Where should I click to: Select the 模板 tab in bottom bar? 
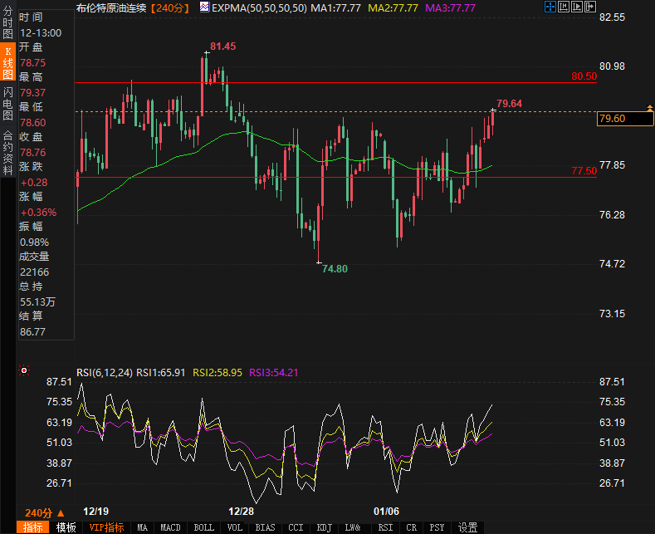66,527
